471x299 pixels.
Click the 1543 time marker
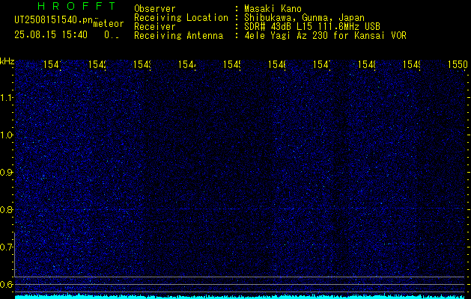(x=142, y=64)
